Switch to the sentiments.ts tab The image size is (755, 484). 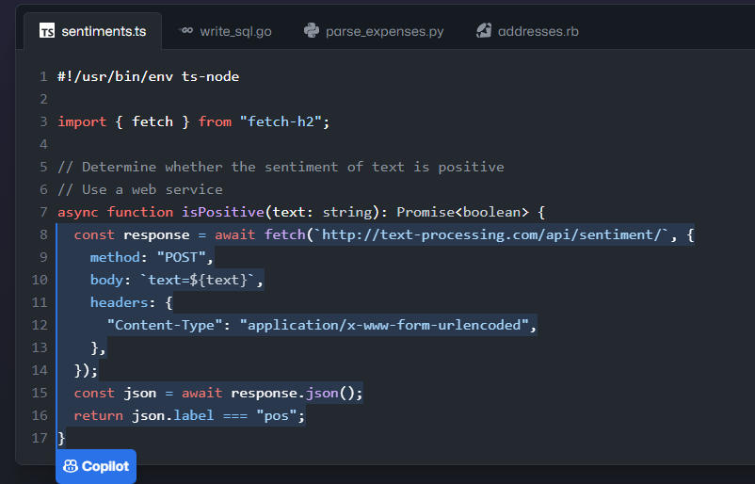pos(92,31)
